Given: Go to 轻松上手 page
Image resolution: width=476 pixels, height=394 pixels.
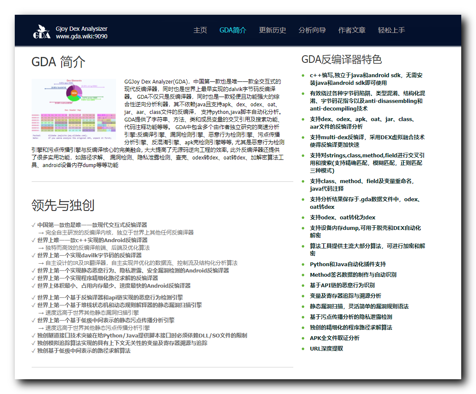Looking at the screenshot, I should (391, 30).
